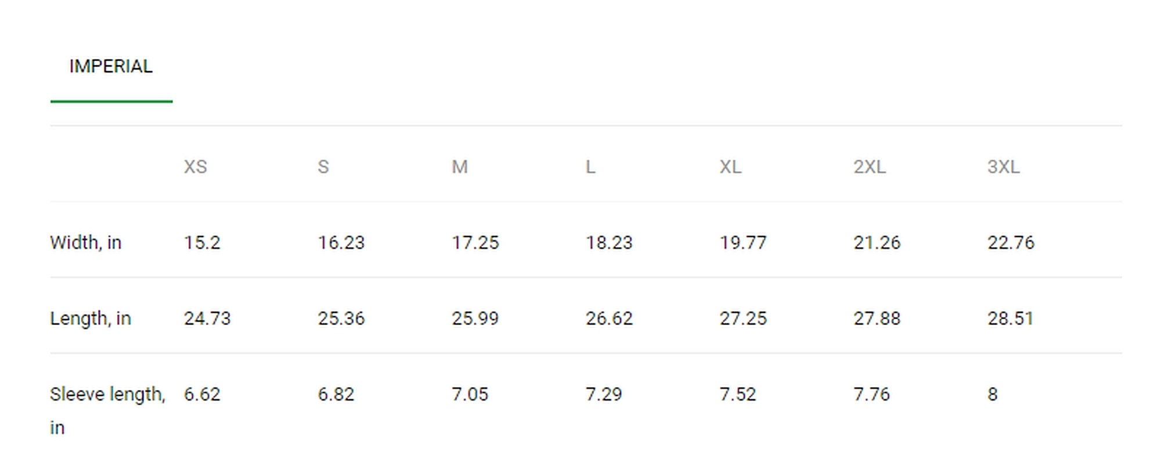Screen dimensions: 1161x473
Task: Select the XL length value 27.25
Action: point(743,319)
